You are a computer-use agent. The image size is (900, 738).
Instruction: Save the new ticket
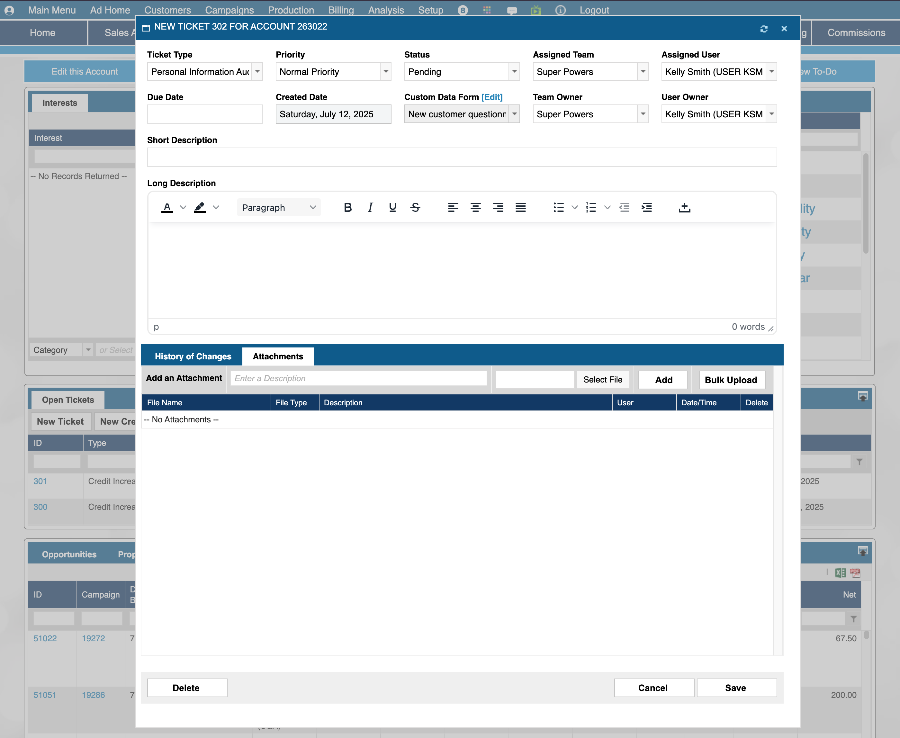[735, 688]
